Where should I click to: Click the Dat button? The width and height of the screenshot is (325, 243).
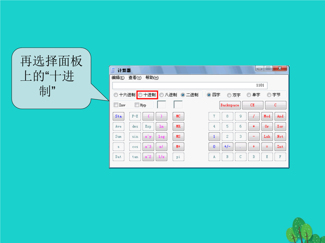[x=119, y=157]
